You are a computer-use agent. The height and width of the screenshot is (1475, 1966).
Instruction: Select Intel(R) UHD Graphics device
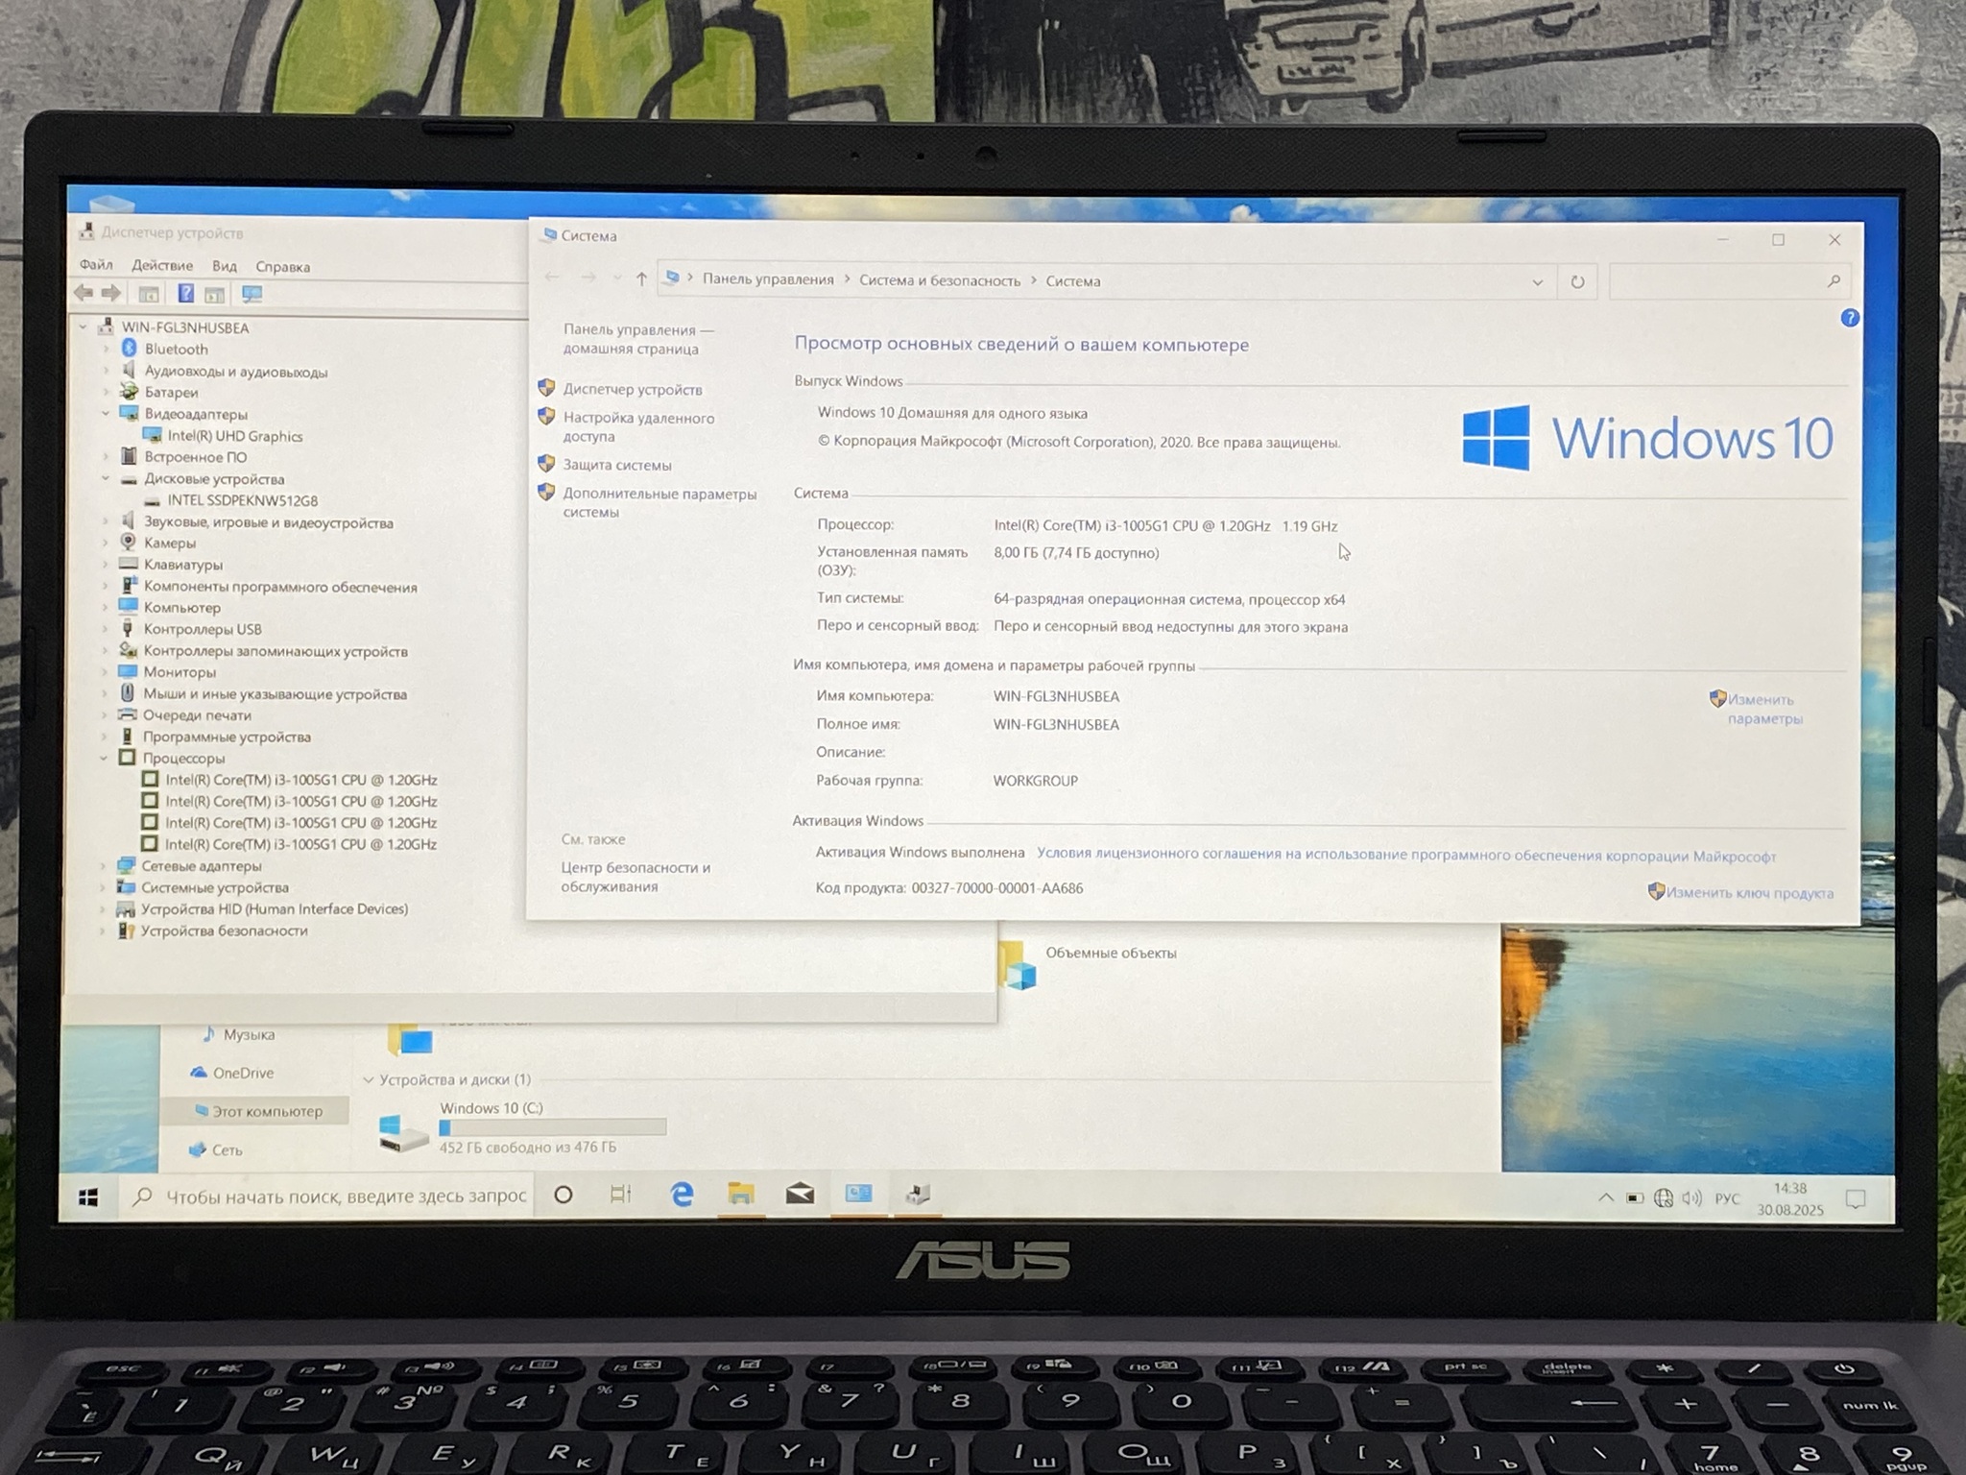coord(234,436)
